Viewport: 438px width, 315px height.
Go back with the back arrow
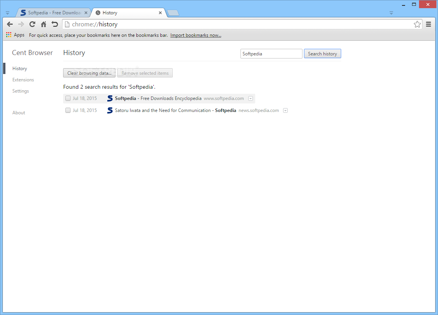tap(10, 24)
